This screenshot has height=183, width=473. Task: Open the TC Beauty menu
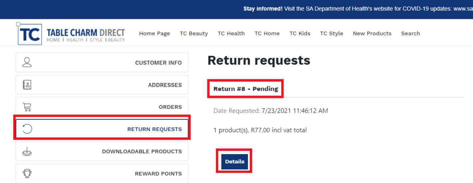point(194,33)
